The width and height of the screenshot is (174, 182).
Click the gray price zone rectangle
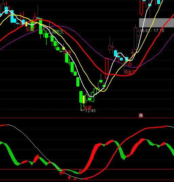156,23
